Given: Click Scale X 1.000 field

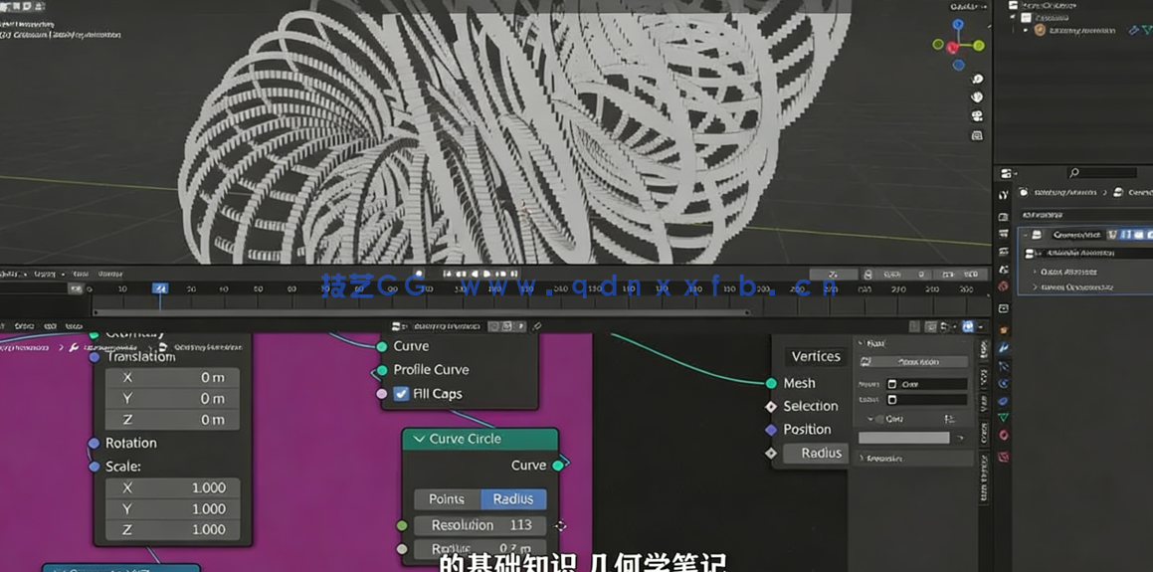Looking at the screenshot, I should [172, 487].
